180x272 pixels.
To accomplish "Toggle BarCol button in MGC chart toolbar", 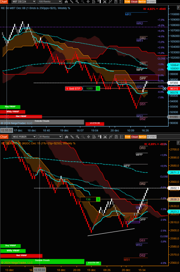I will pos(143,137).
